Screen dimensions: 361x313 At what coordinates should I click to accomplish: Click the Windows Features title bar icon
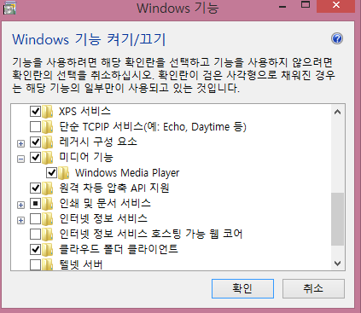coord(9,8)
